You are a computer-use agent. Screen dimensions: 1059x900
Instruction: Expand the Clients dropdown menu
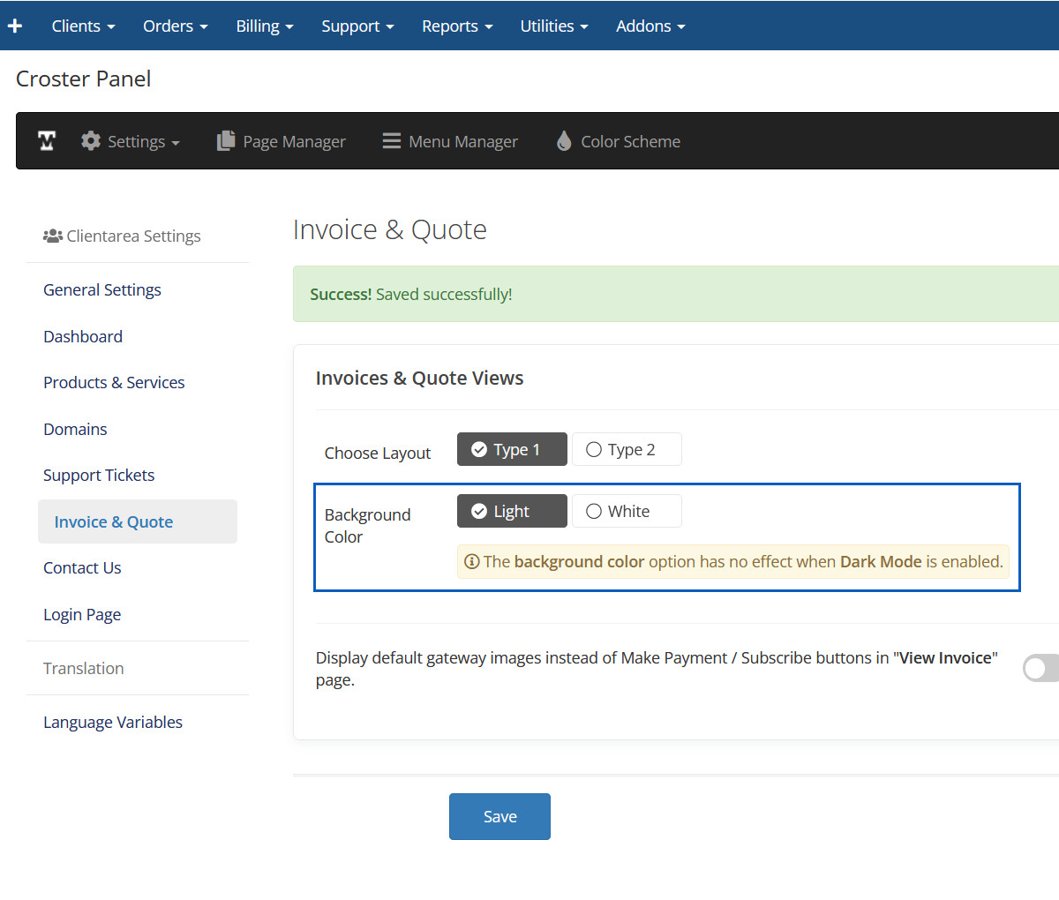pos(83,26)
